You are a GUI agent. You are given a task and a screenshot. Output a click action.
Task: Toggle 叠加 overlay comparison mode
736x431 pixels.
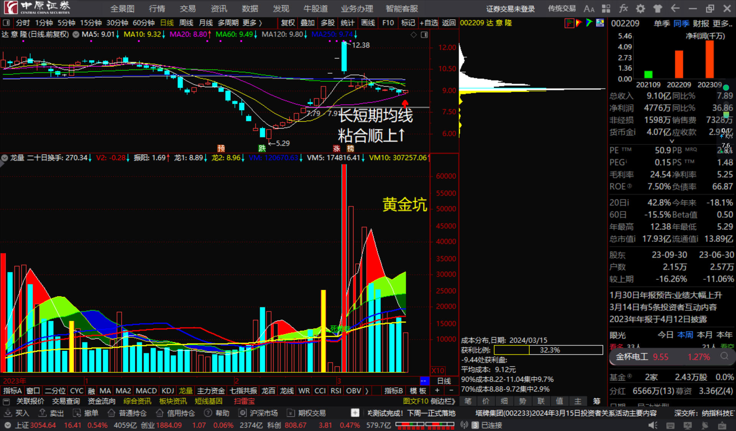tap(307, 23)
